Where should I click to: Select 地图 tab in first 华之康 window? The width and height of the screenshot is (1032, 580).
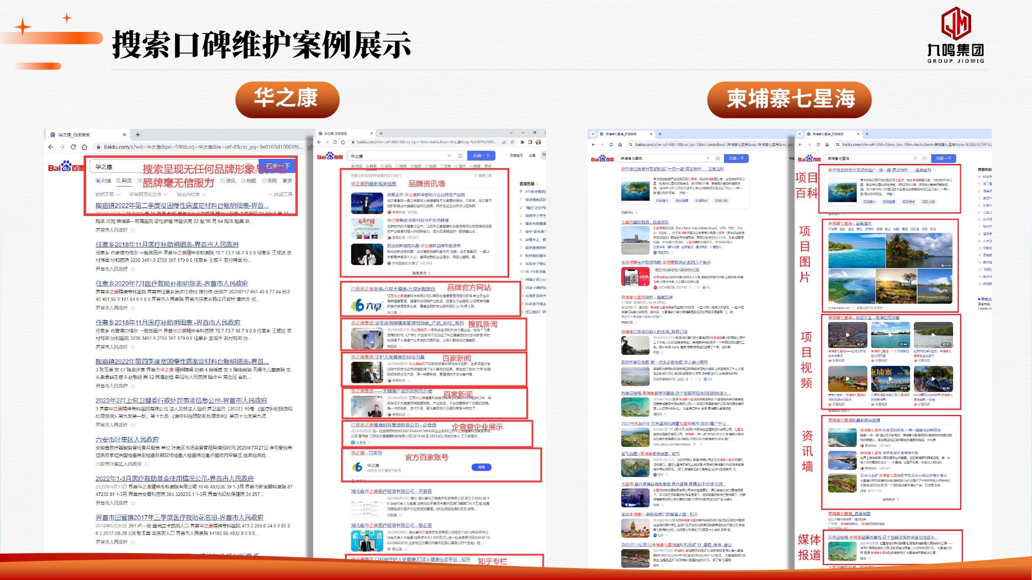pyautogui.click(x=249, y=181)
